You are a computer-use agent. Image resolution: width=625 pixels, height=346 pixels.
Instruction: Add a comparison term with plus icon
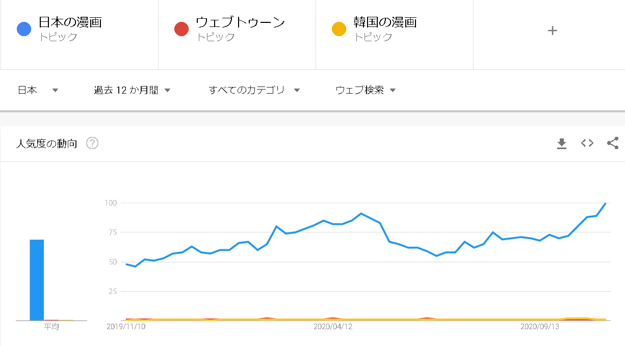click(552, 31)
